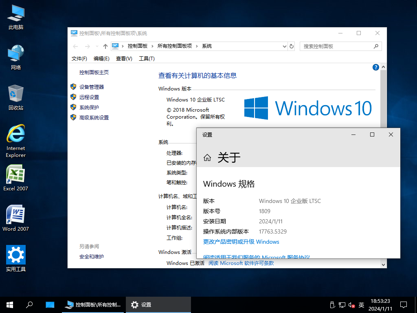Maximize the 设置 window
The width and height of the screenshot is (417, 313).
coord(372,134)
